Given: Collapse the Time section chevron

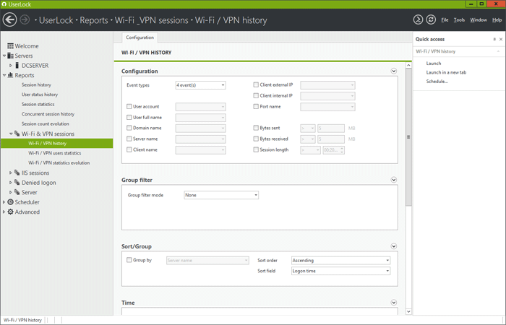Looking at the screenshot, I should (394, 303).
